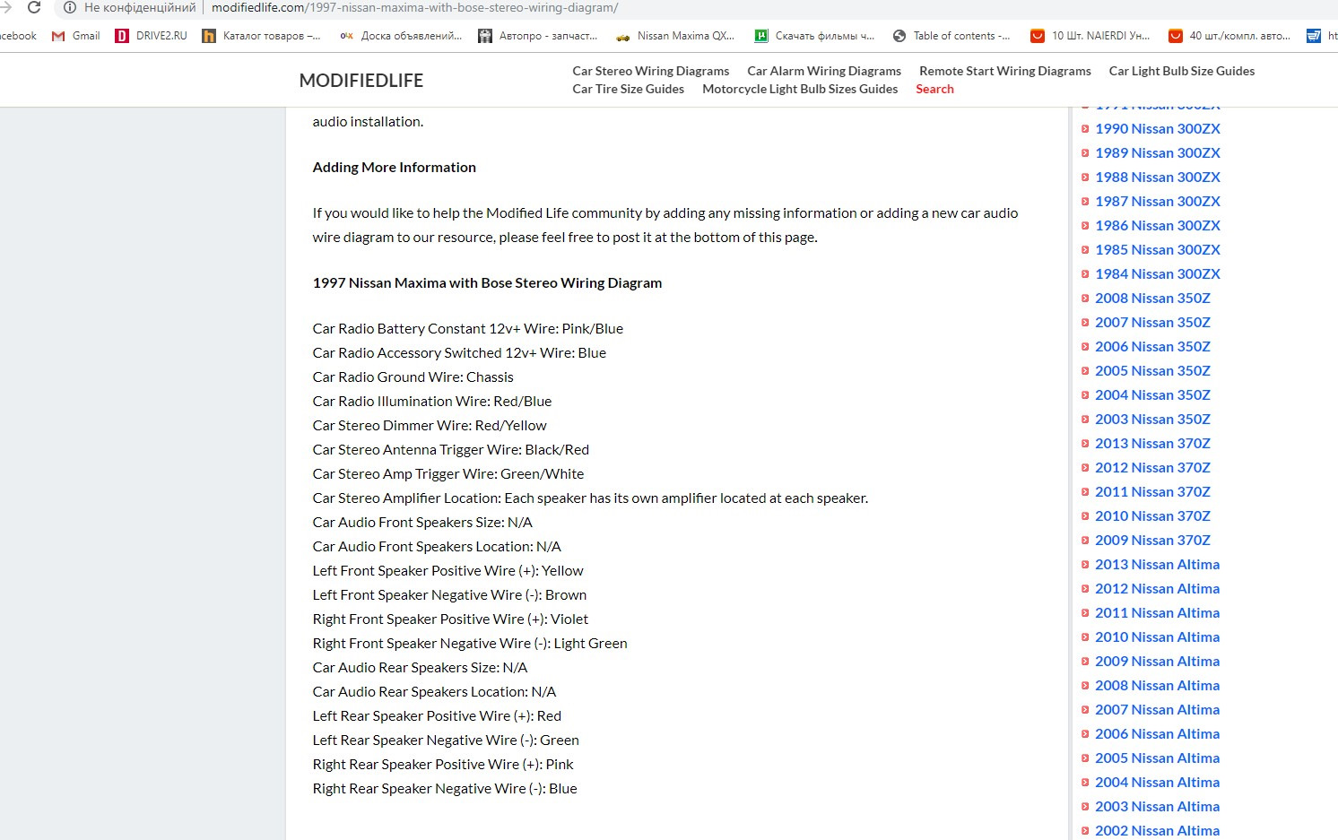
Task: Open the DRIVE2.RU bookmark
Action: 152,36
